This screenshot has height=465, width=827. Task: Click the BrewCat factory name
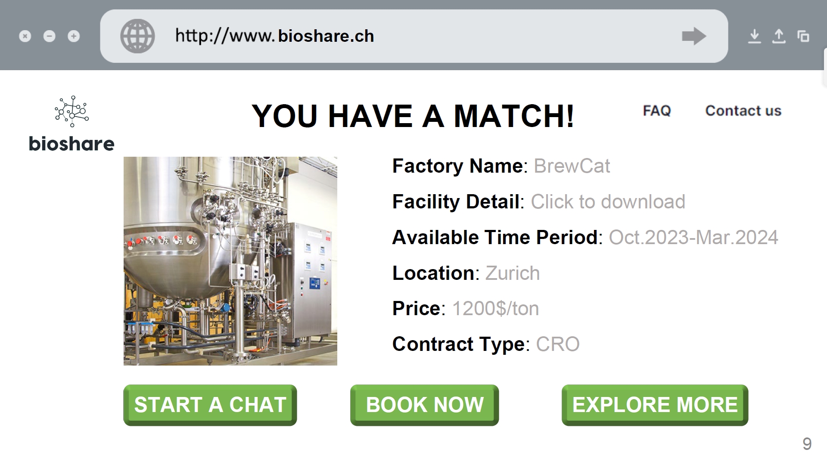tap(572, 166)
